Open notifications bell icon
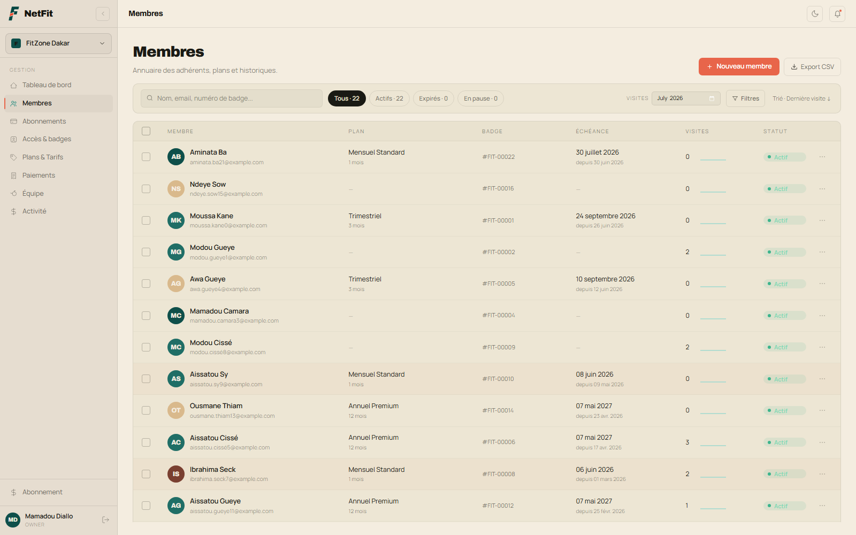Viewport: 856px width, 535px height. tap(837, 14)
